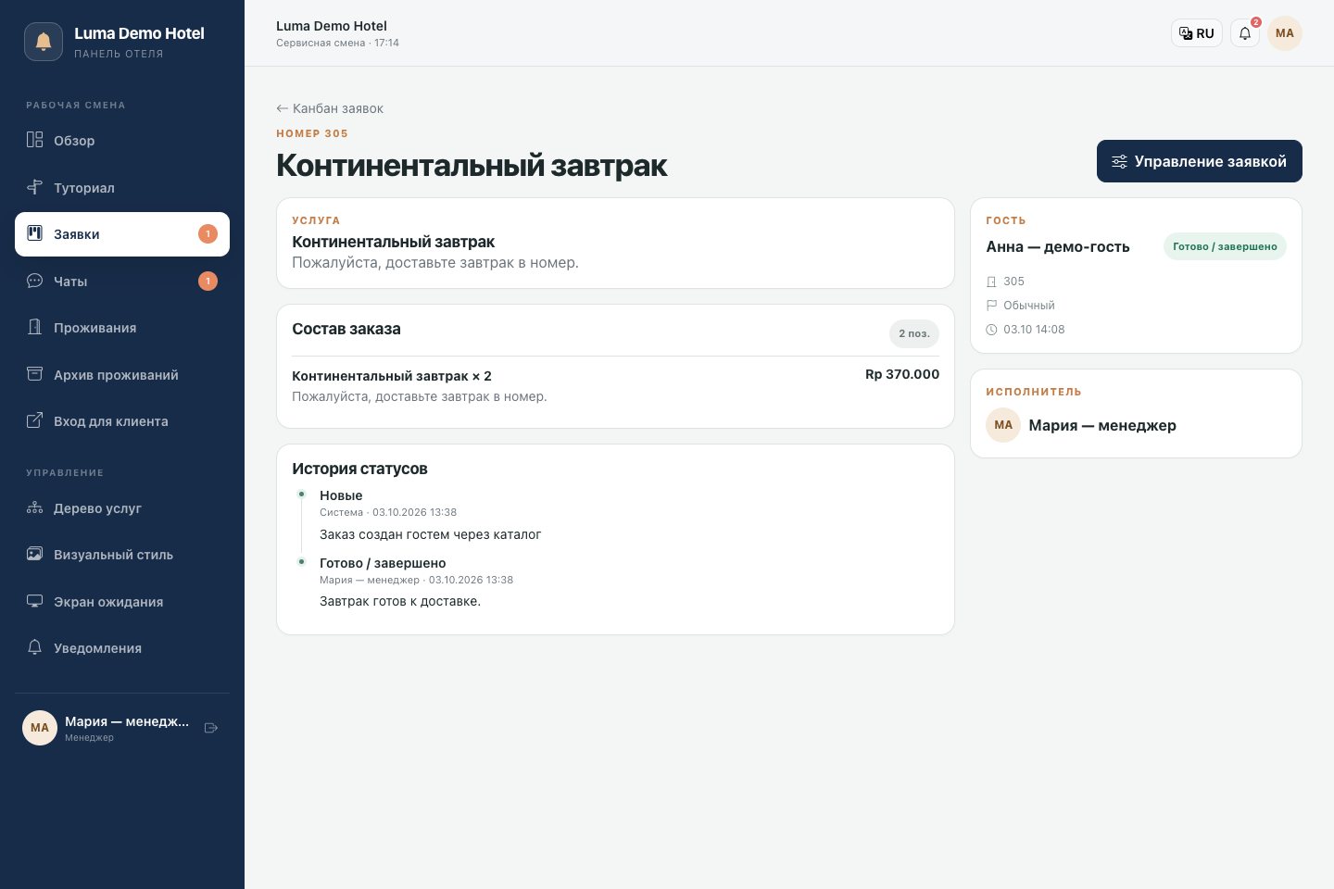Click the Управление заявкой button
This screenshot has height=889, width=1334.
(1200, 161)
